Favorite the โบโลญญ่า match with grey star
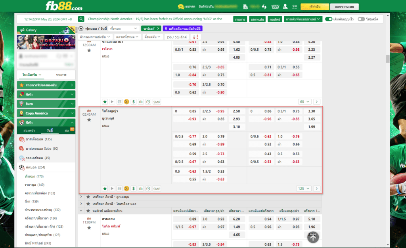Image resolution: width=406 pixels, height=248 pixels. pyautogui.click(x=89, y=120)
